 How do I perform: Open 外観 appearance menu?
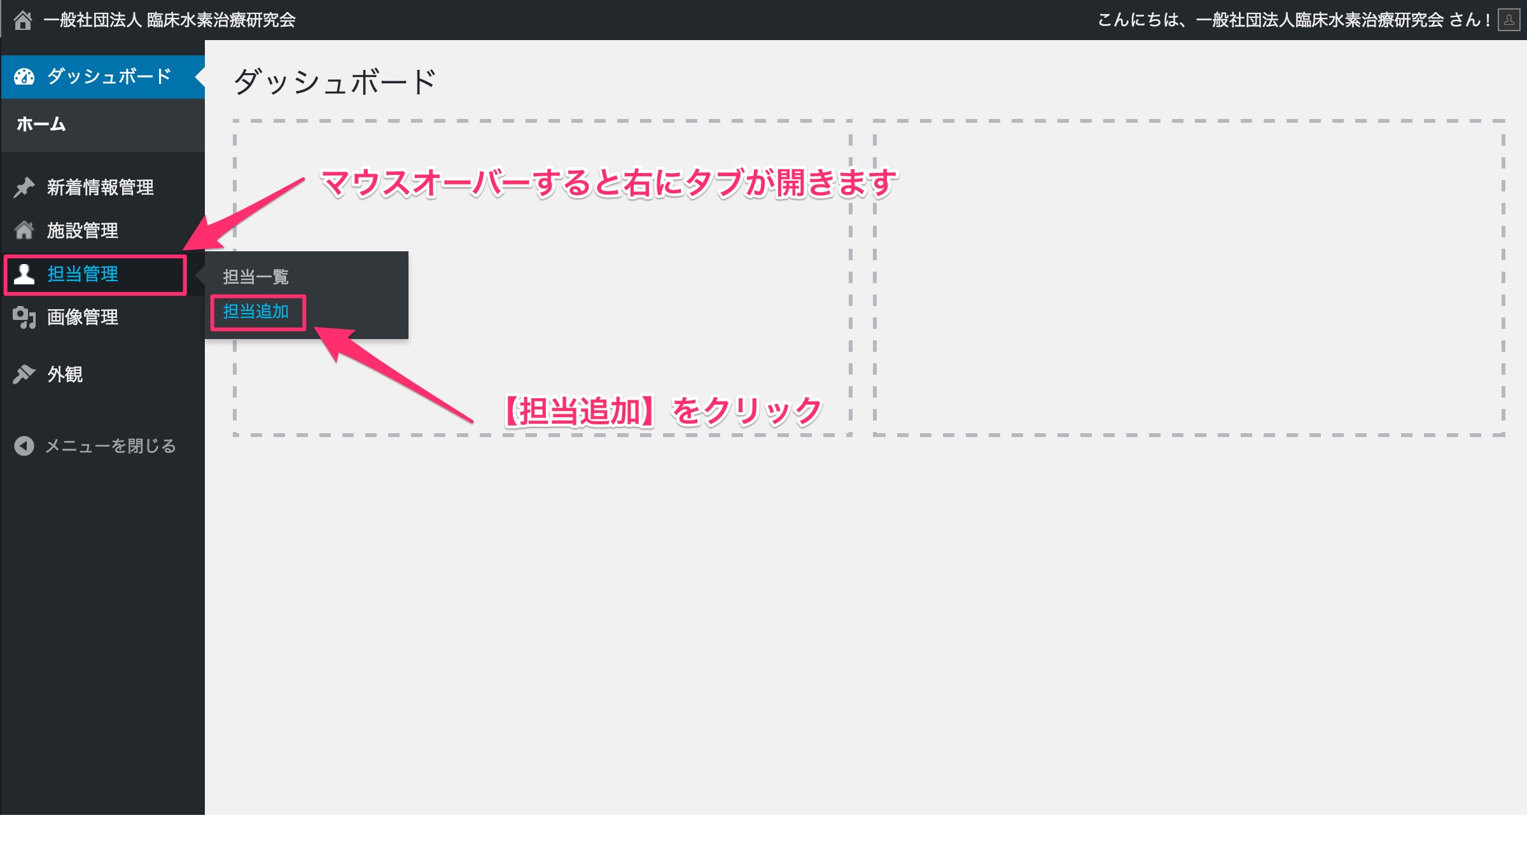coord(65,374)
